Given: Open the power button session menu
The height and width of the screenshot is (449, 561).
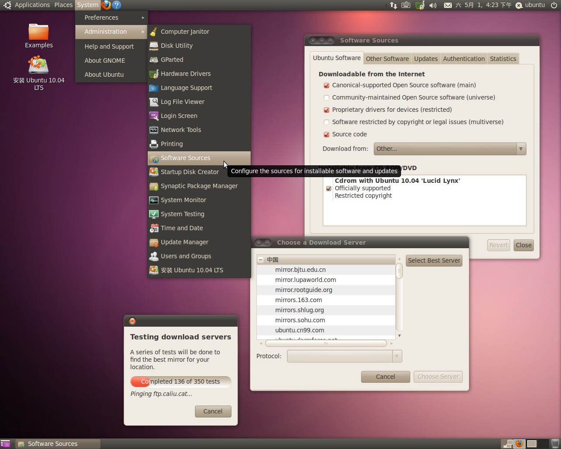Looking at the screenshot, I should (x=554, y=5).
